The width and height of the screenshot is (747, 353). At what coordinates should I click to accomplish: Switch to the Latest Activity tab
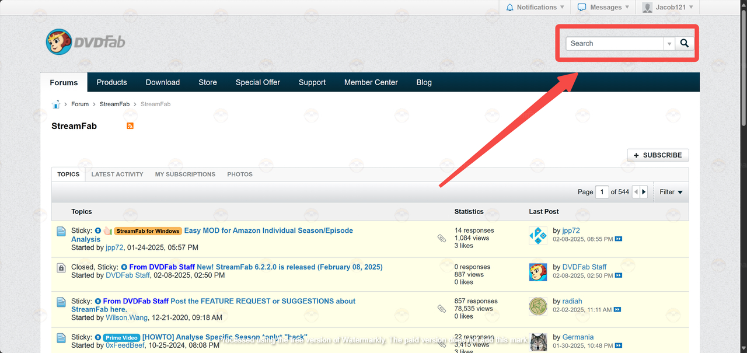pos(117,174)
